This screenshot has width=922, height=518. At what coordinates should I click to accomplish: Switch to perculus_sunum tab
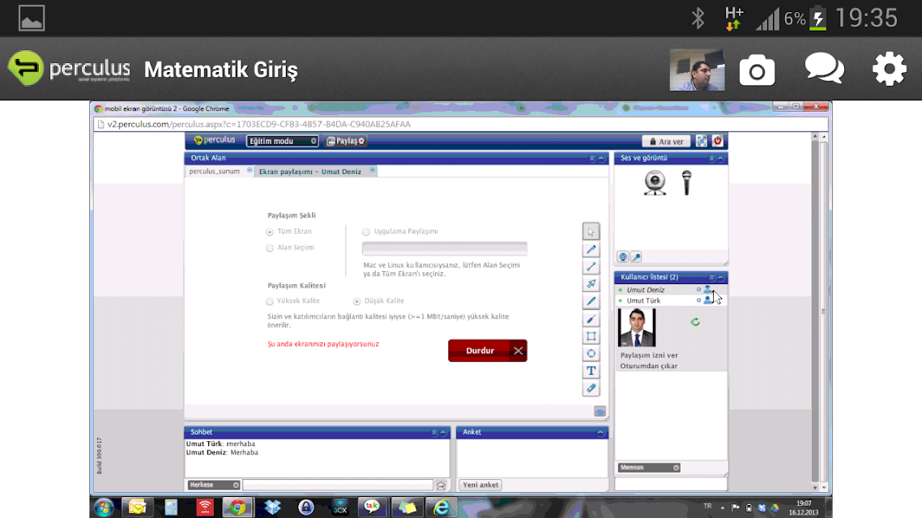215,172
